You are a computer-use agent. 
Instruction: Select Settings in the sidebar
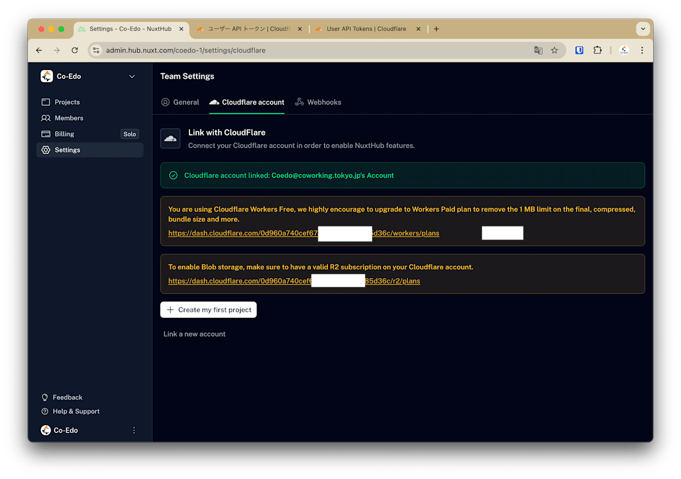90,150
